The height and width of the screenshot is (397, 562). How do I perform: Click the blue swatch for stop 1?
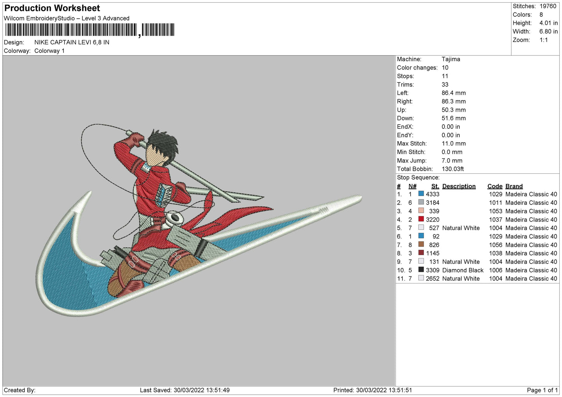coord(421,194)
